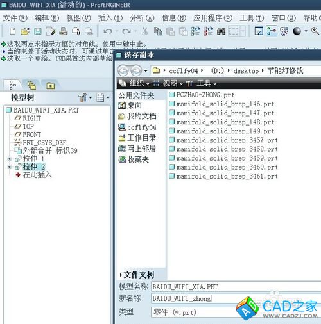Image resolution: width=321 pixels, height=324 pixels.
Task: Click the sketch tool icon in the toolbar
Action: pos(259,31)
